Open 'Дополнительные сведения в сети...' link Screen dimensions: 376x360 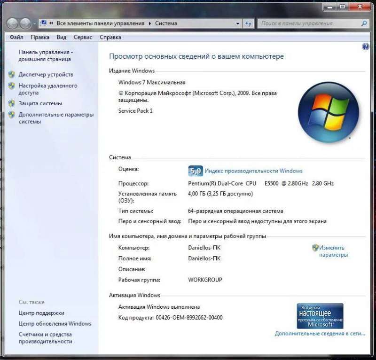320,333
